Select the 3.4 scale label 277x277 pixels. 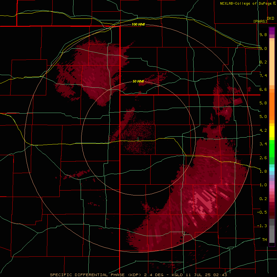[263, 144]
